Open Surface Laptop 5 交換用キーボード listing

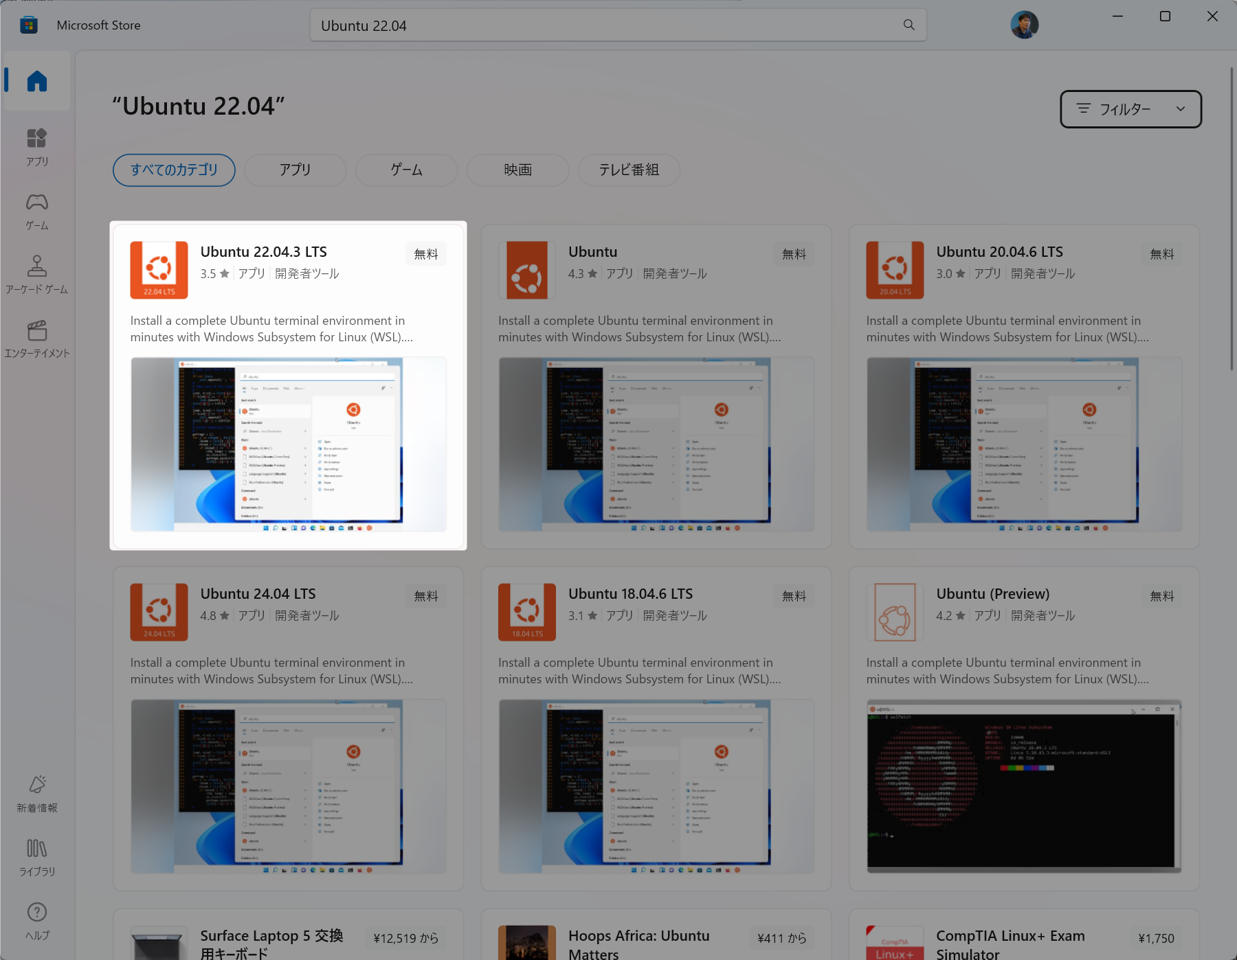(271, 944)
